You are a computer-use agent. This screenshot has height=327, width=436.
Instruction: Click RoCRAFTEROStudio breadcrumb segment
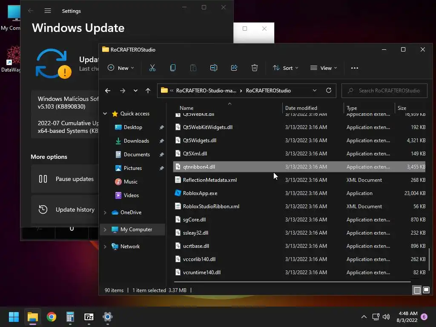click(x=268, y=91)
